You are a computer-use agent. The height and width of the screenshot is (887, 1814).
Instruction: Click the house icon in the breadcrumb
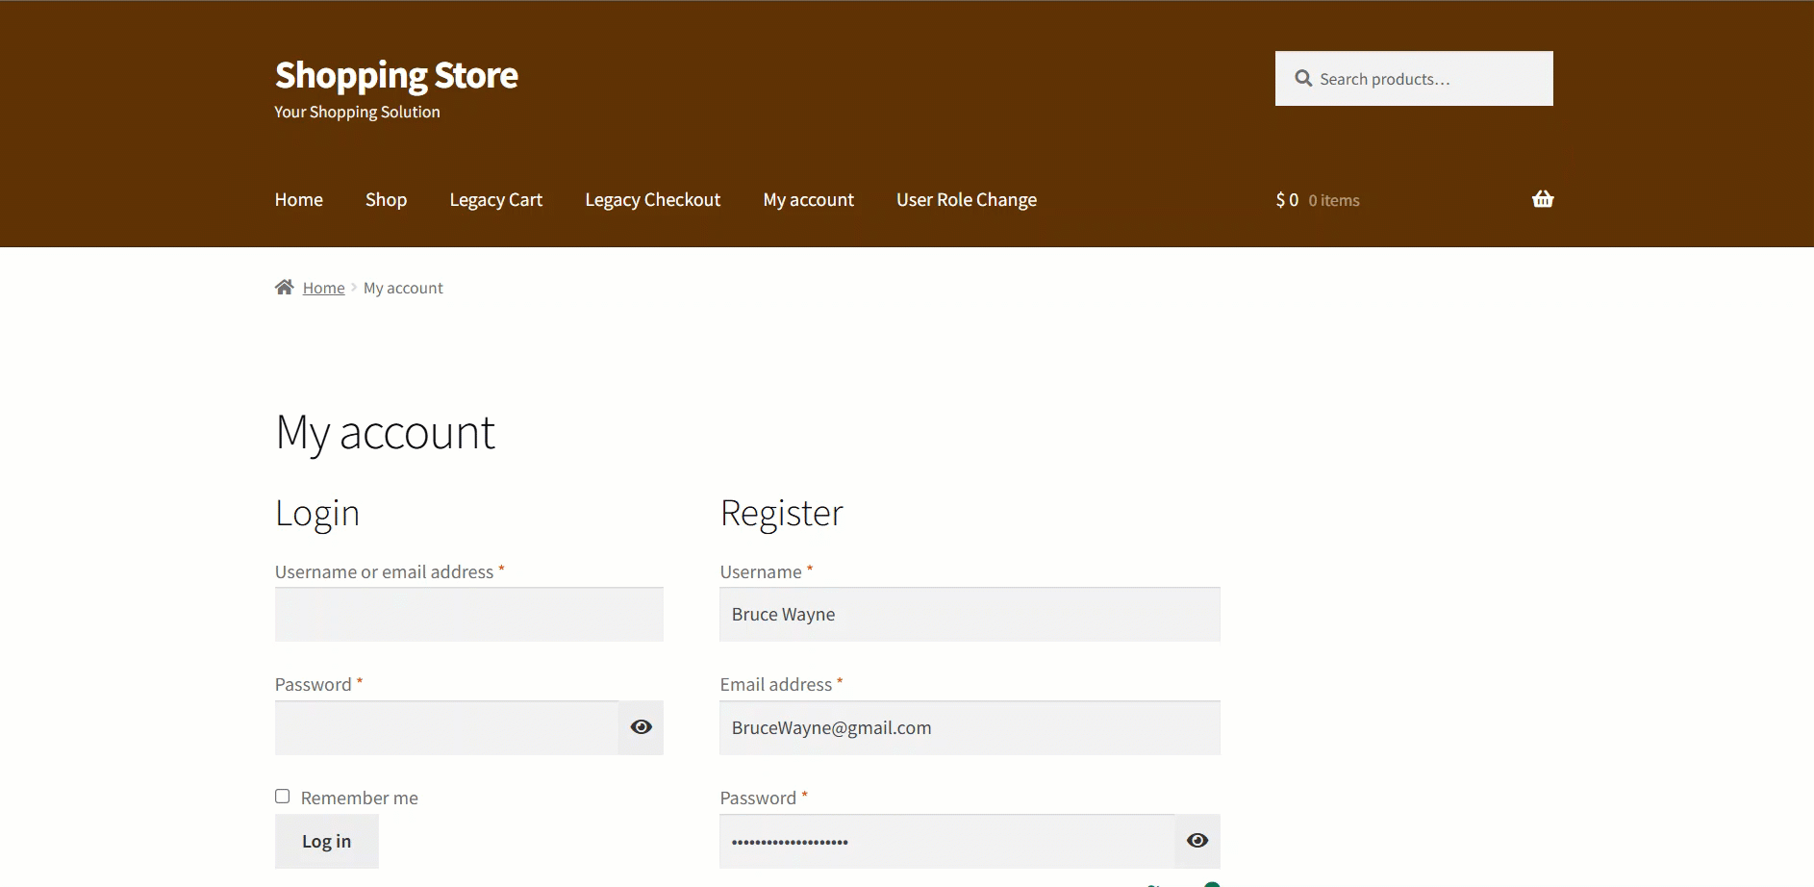[284, 288]
